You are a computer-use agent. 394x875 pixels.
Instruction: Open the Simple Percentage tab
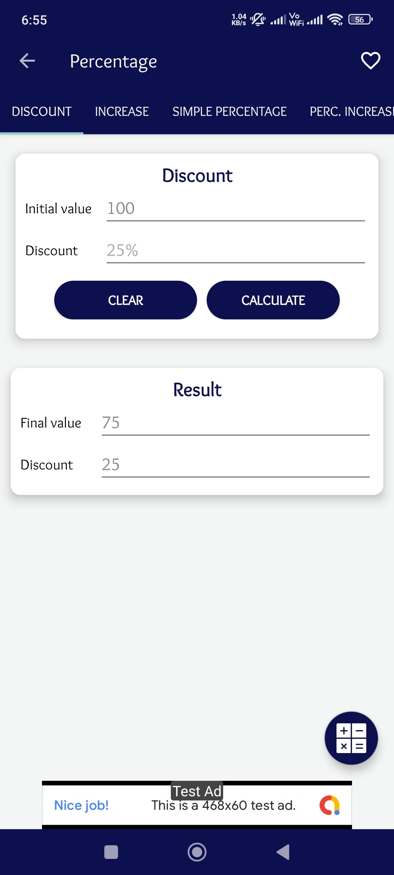click(230, 111)
